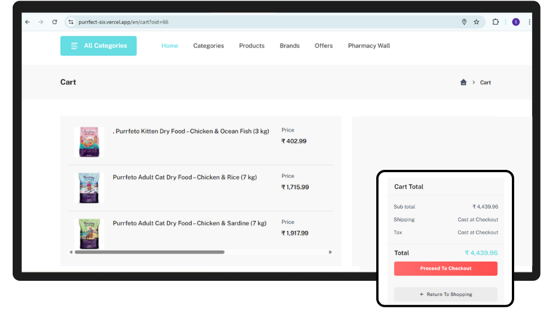Click the cart table horizontal scrollbar thumb

149,252
